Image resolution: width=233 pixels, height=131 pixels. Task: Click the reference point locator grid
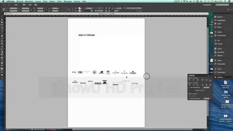click(4, 10)
